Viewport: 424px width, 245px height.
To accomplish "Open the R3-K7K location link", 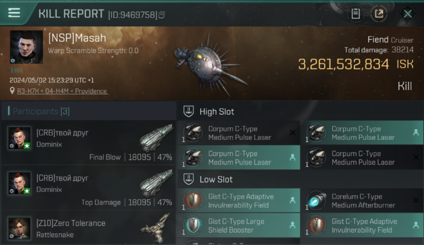I will 62,91.
